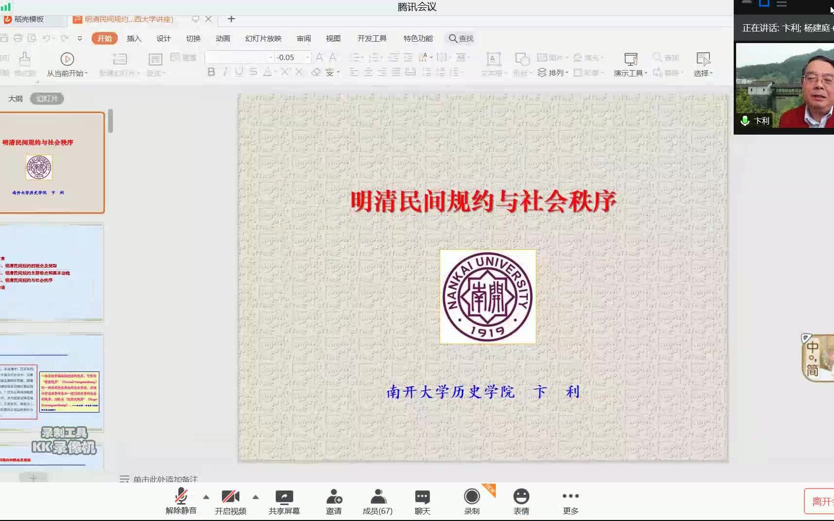Open the 演示工具 presentation tools
This screenshot has width=834, height=521.
(630, 64)
